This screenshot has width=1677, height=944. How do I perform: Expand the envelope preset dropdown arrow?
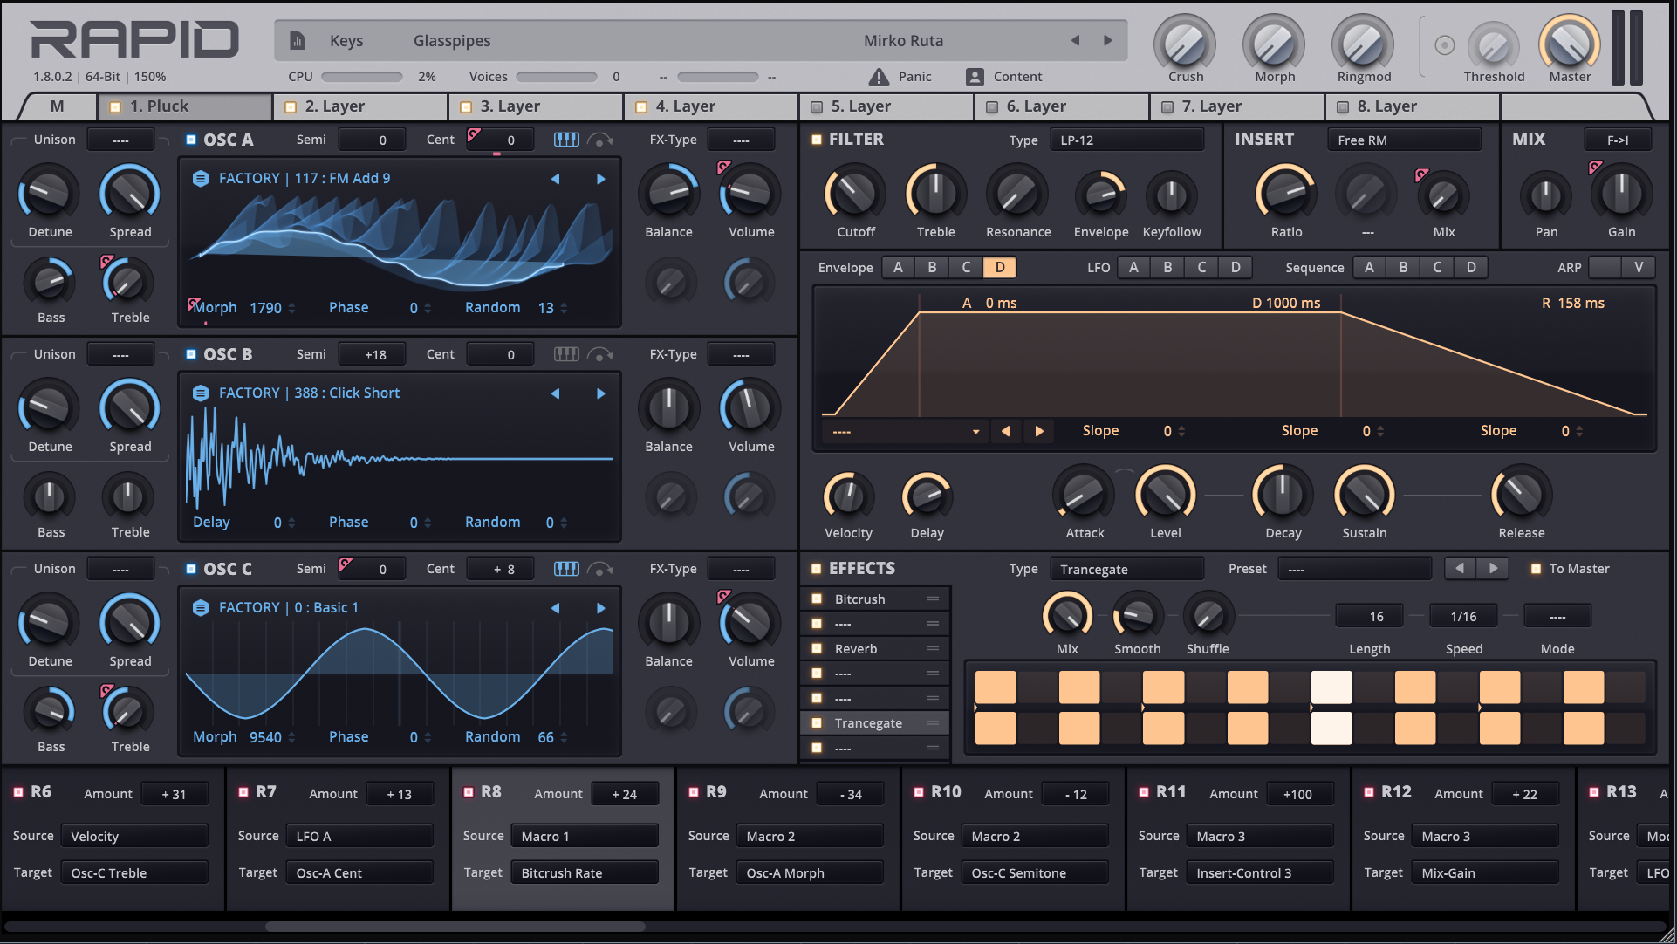[x=975, y=432]
